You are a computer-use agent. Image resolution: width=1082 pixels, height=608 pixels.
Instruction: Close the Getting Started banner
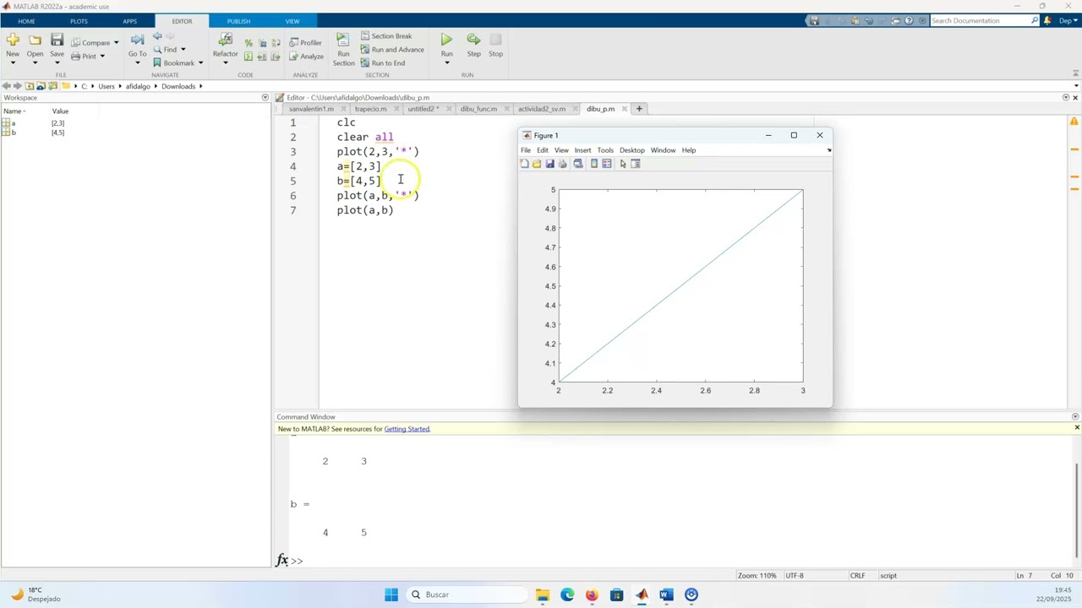pos(1076,428)
